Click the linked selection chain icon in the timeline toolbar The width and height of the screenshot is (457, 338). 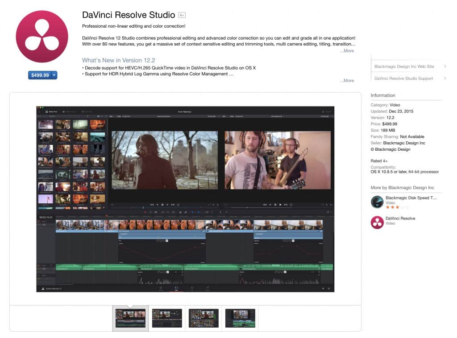[186, 212]
